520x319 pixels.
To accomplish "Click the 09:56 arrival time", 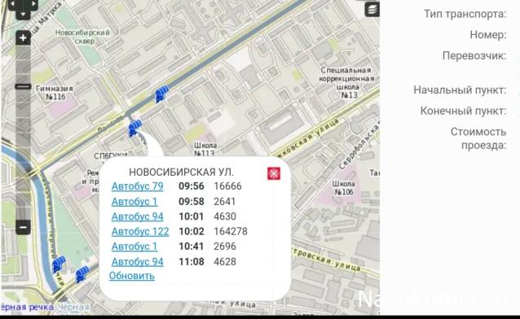I will (192, 186).
